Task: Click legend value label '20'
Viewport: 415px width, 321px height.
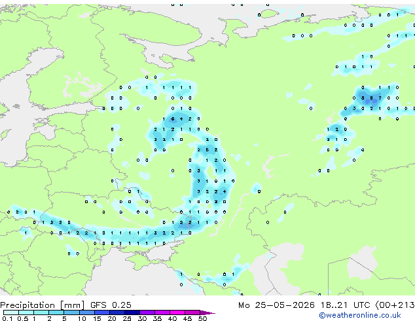Action: (x=112, y=318)
